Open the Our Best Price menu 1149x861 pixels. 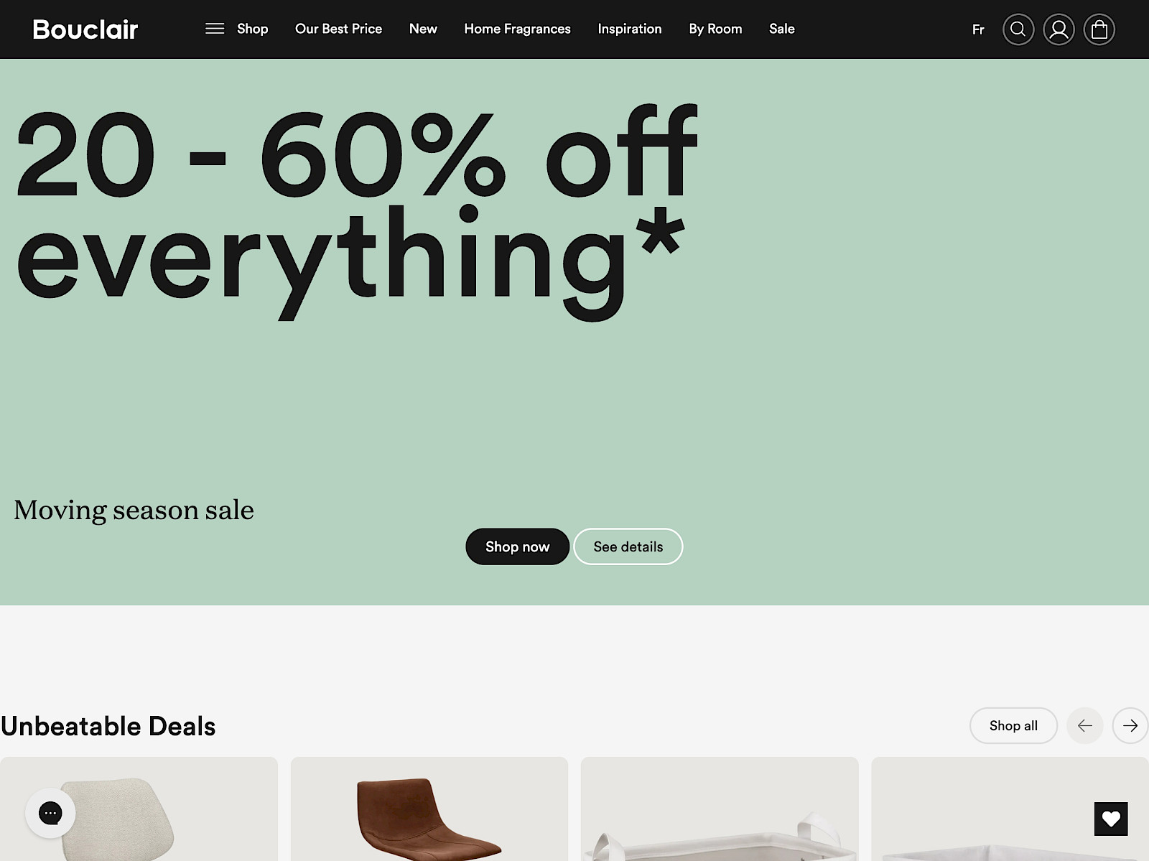[x=338, y=29]
